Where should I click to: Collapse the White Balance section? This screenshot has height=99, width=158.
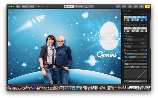coord(123,50)
